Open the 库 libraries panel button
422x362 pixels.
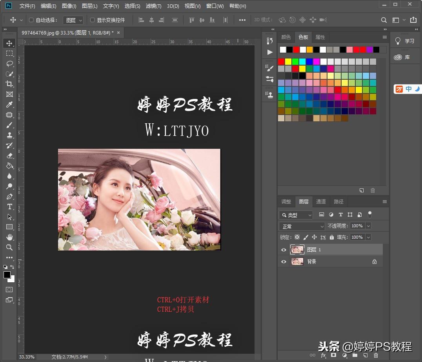click(x=402, y=57)
